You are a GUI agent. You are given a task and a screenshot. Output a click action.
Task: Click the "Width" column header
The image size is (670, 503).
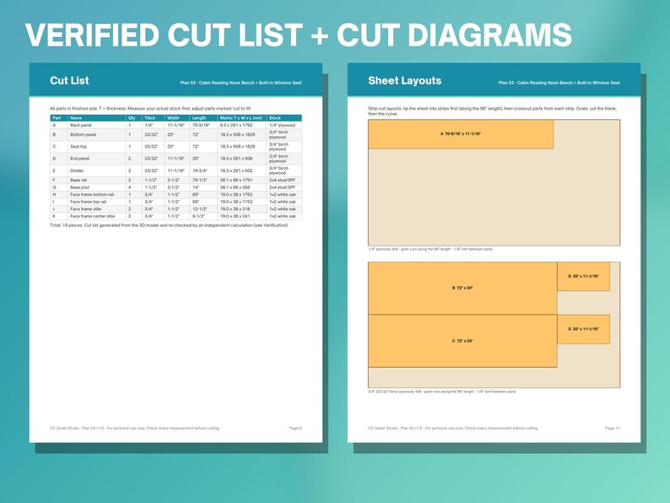[x=173, y=118]
